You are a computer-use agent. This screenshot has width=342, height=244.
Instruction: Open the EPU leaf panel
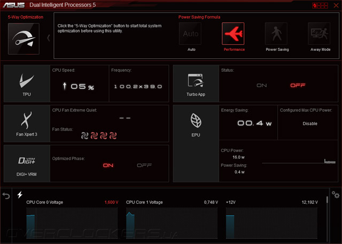[196, 143]
